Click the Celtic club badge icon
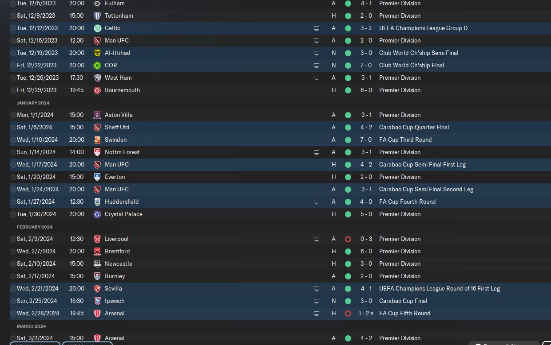Image resolution: width=551 pixels, height=345 pixels. [97, 28]
